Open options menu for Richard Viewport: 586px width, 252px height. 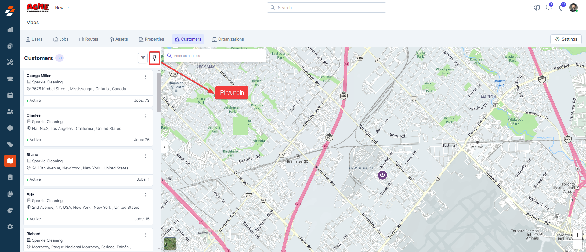coord(146,235)
